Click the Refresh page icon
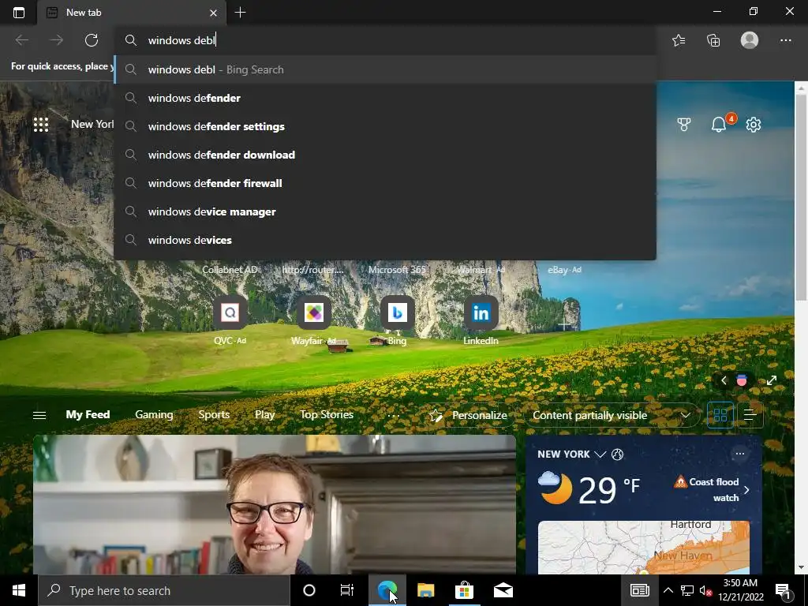This screenshot has width=808, height=606. tap(92, 40)
